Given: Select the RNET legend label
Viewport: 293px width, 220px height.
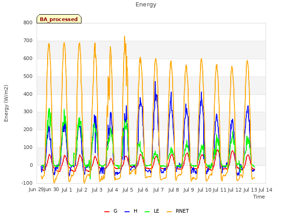Looking at the screenshot, I should [182, 211].
